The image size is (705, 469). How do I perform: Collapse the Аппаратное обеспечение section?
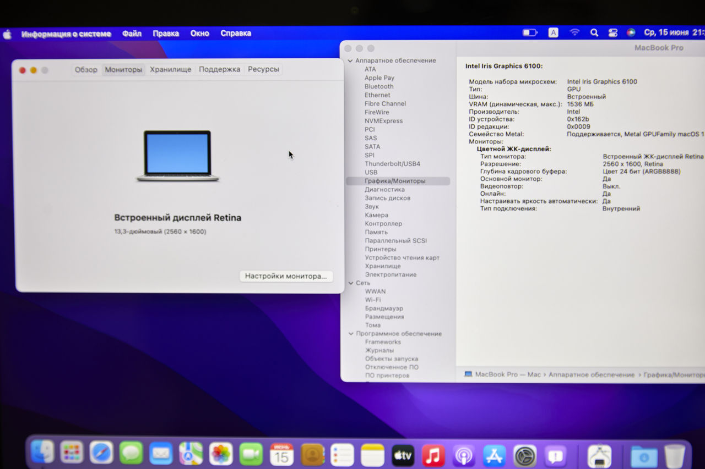point(350,60)
